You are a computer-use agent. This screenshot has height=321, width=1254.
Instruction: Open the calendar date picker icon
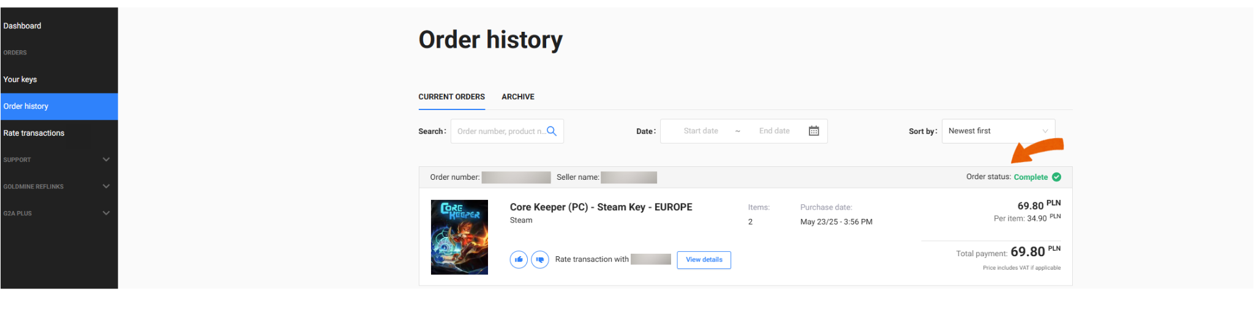(814, 131)
